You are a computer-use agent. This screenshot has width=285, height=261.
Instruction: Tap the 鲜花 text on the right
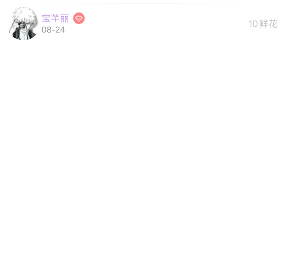(x=268, y=24)
